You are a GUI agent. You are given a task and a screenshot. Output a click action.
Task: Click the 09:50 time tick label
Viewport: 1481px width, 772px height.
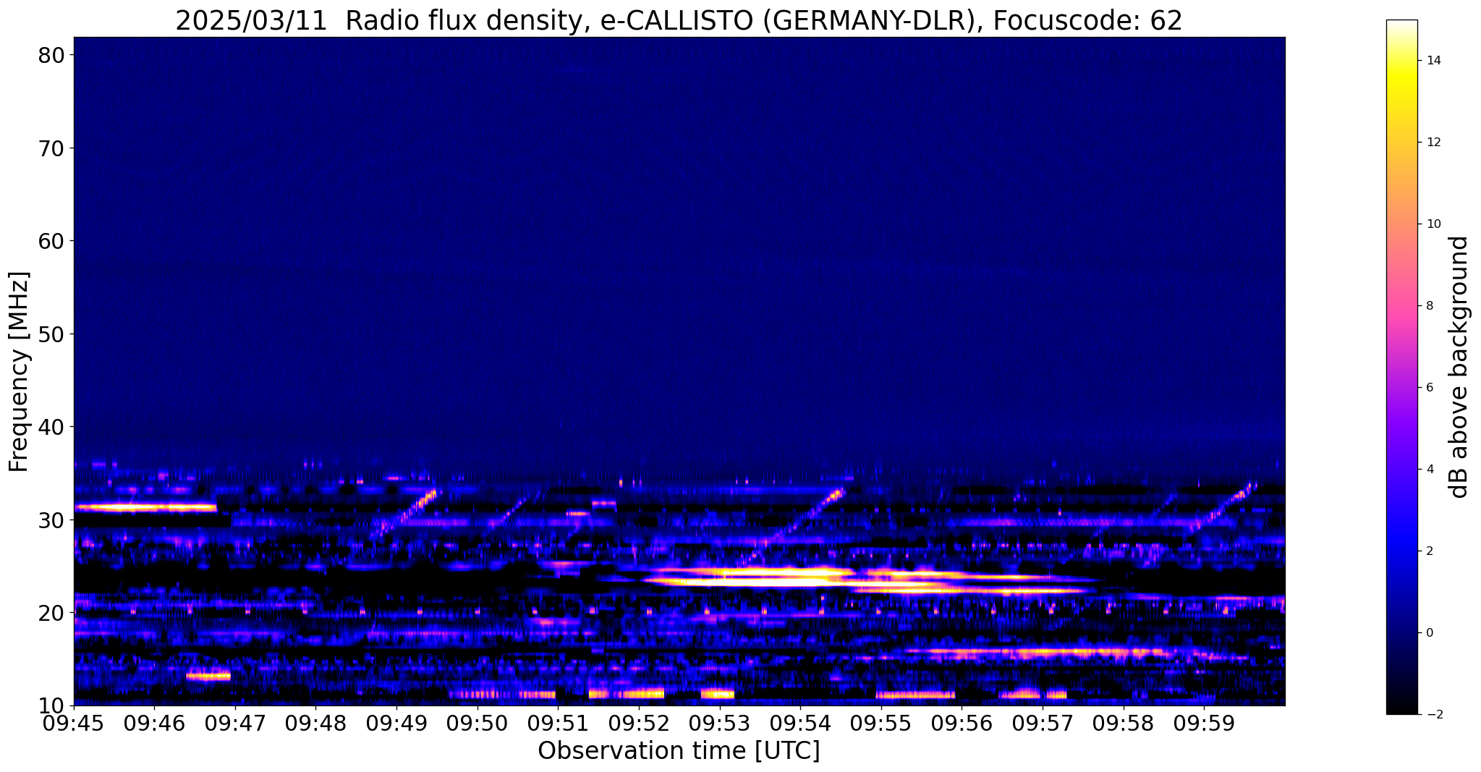478,723
